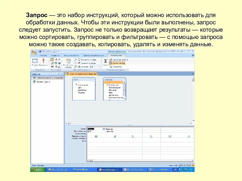Toggle Имена таблиц table names button
The image size is (242, 181).
(x=117, y=63)
